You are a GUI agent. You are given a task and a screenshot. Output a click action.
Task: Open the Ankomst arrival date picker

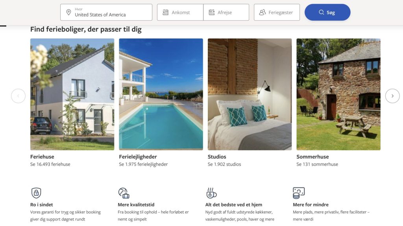coord(180,12)
